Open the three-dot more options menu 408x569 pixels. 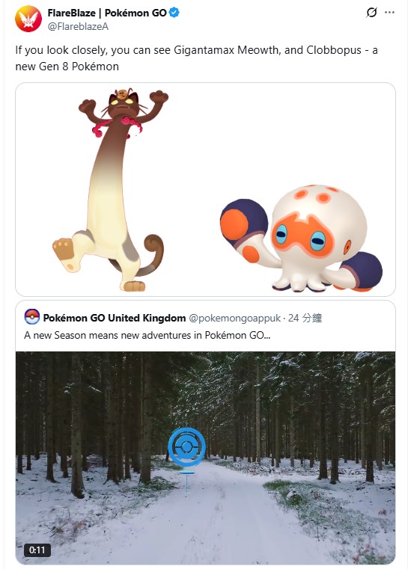coord(389,13)
